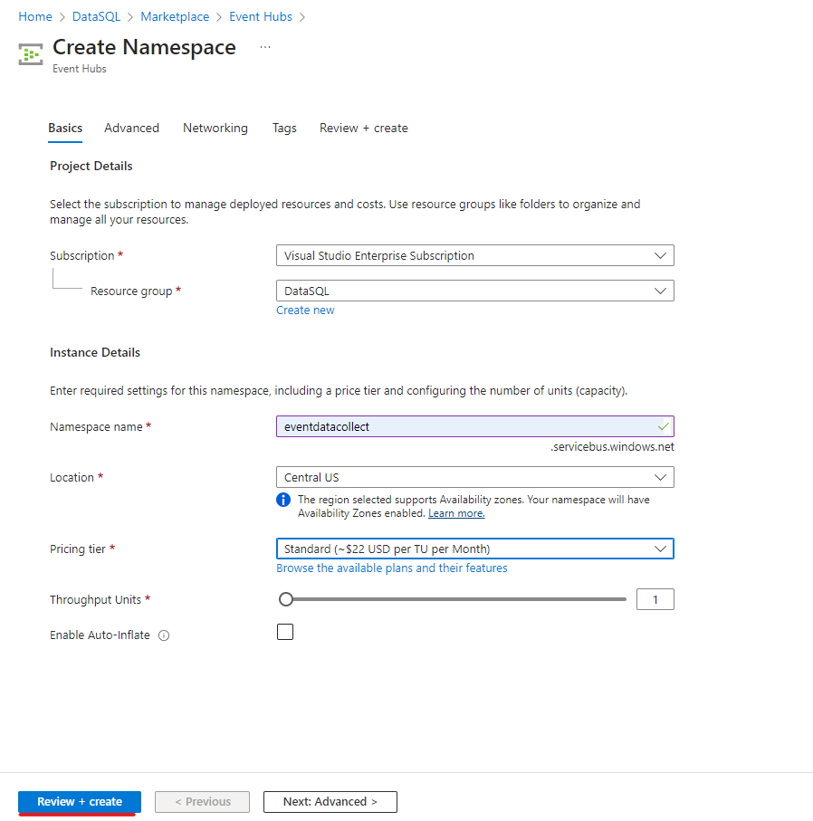Switch to the Networking tab
The image size is (813, 821).
pyautogui.click(x=215, y=128)
